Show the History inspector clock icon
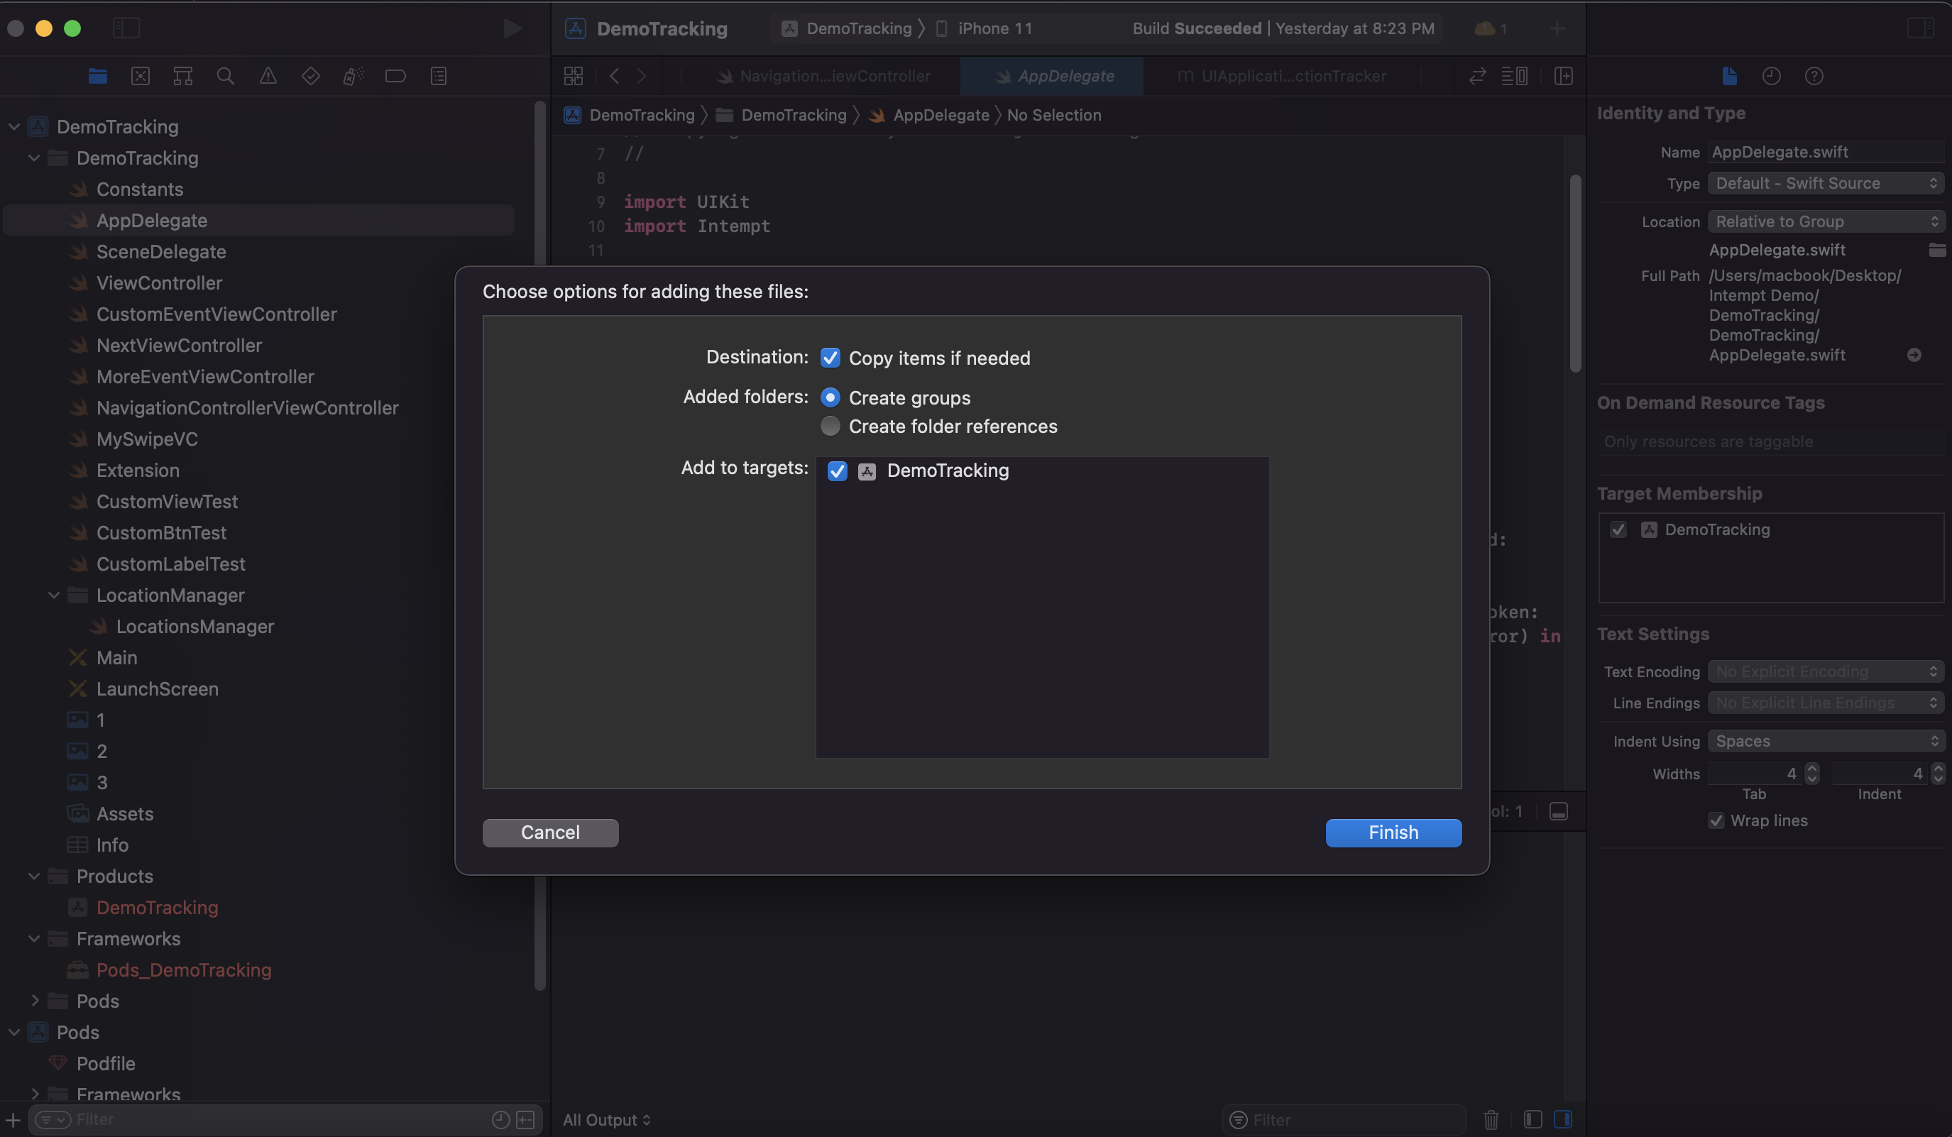 tap(1772, 76)
